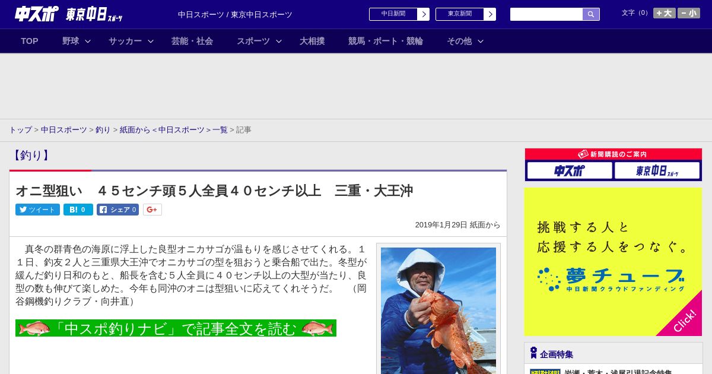Share article with Facebook シェア button

pos(118,210)
